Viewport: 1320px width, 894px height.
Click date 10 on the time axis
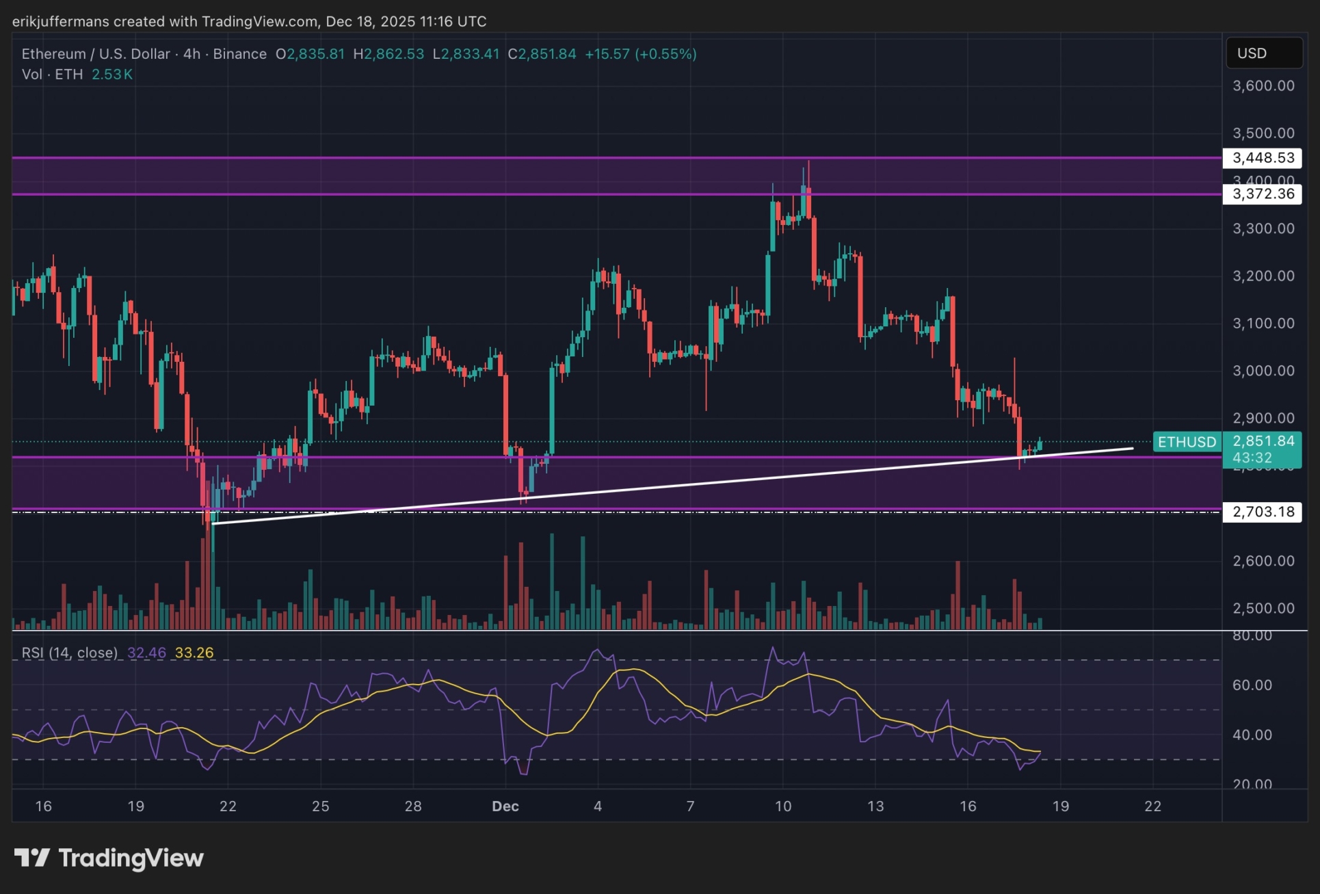pos(783,806)
